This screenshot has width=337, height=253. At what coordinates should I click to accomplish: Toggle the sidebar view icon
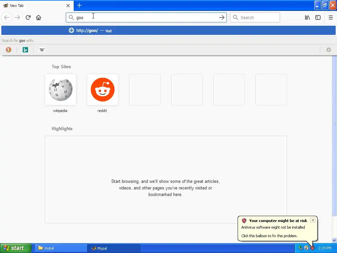(x=318, y=17)
